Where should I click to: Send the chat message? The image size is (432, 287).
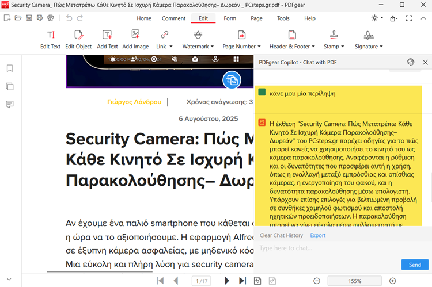tap(415, 265)
